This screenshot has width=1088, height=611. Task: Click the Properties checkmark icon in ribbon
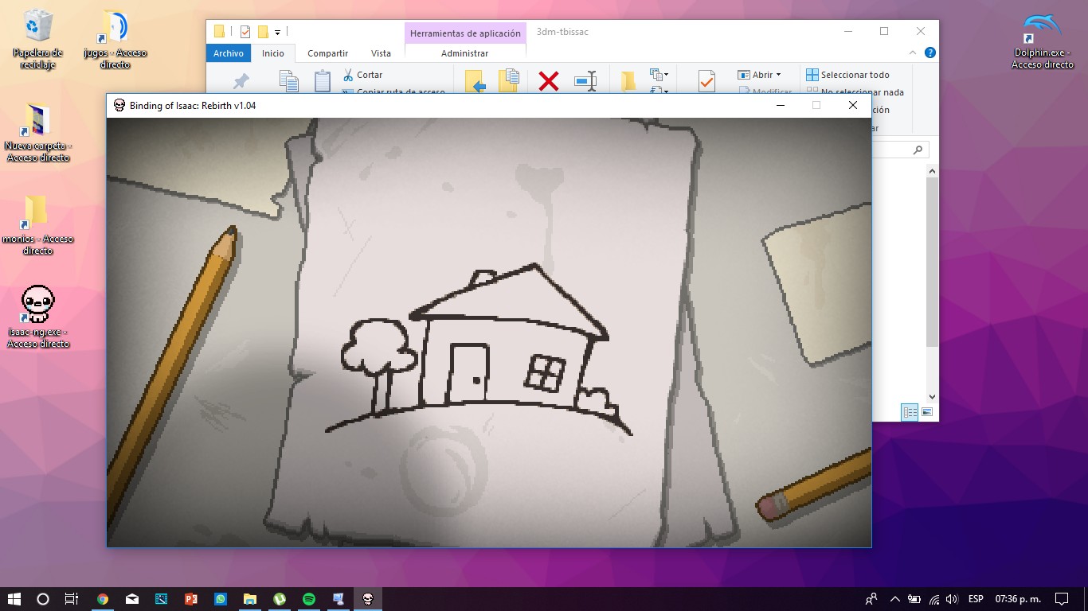pyautogui.click(x=706, y=80)
